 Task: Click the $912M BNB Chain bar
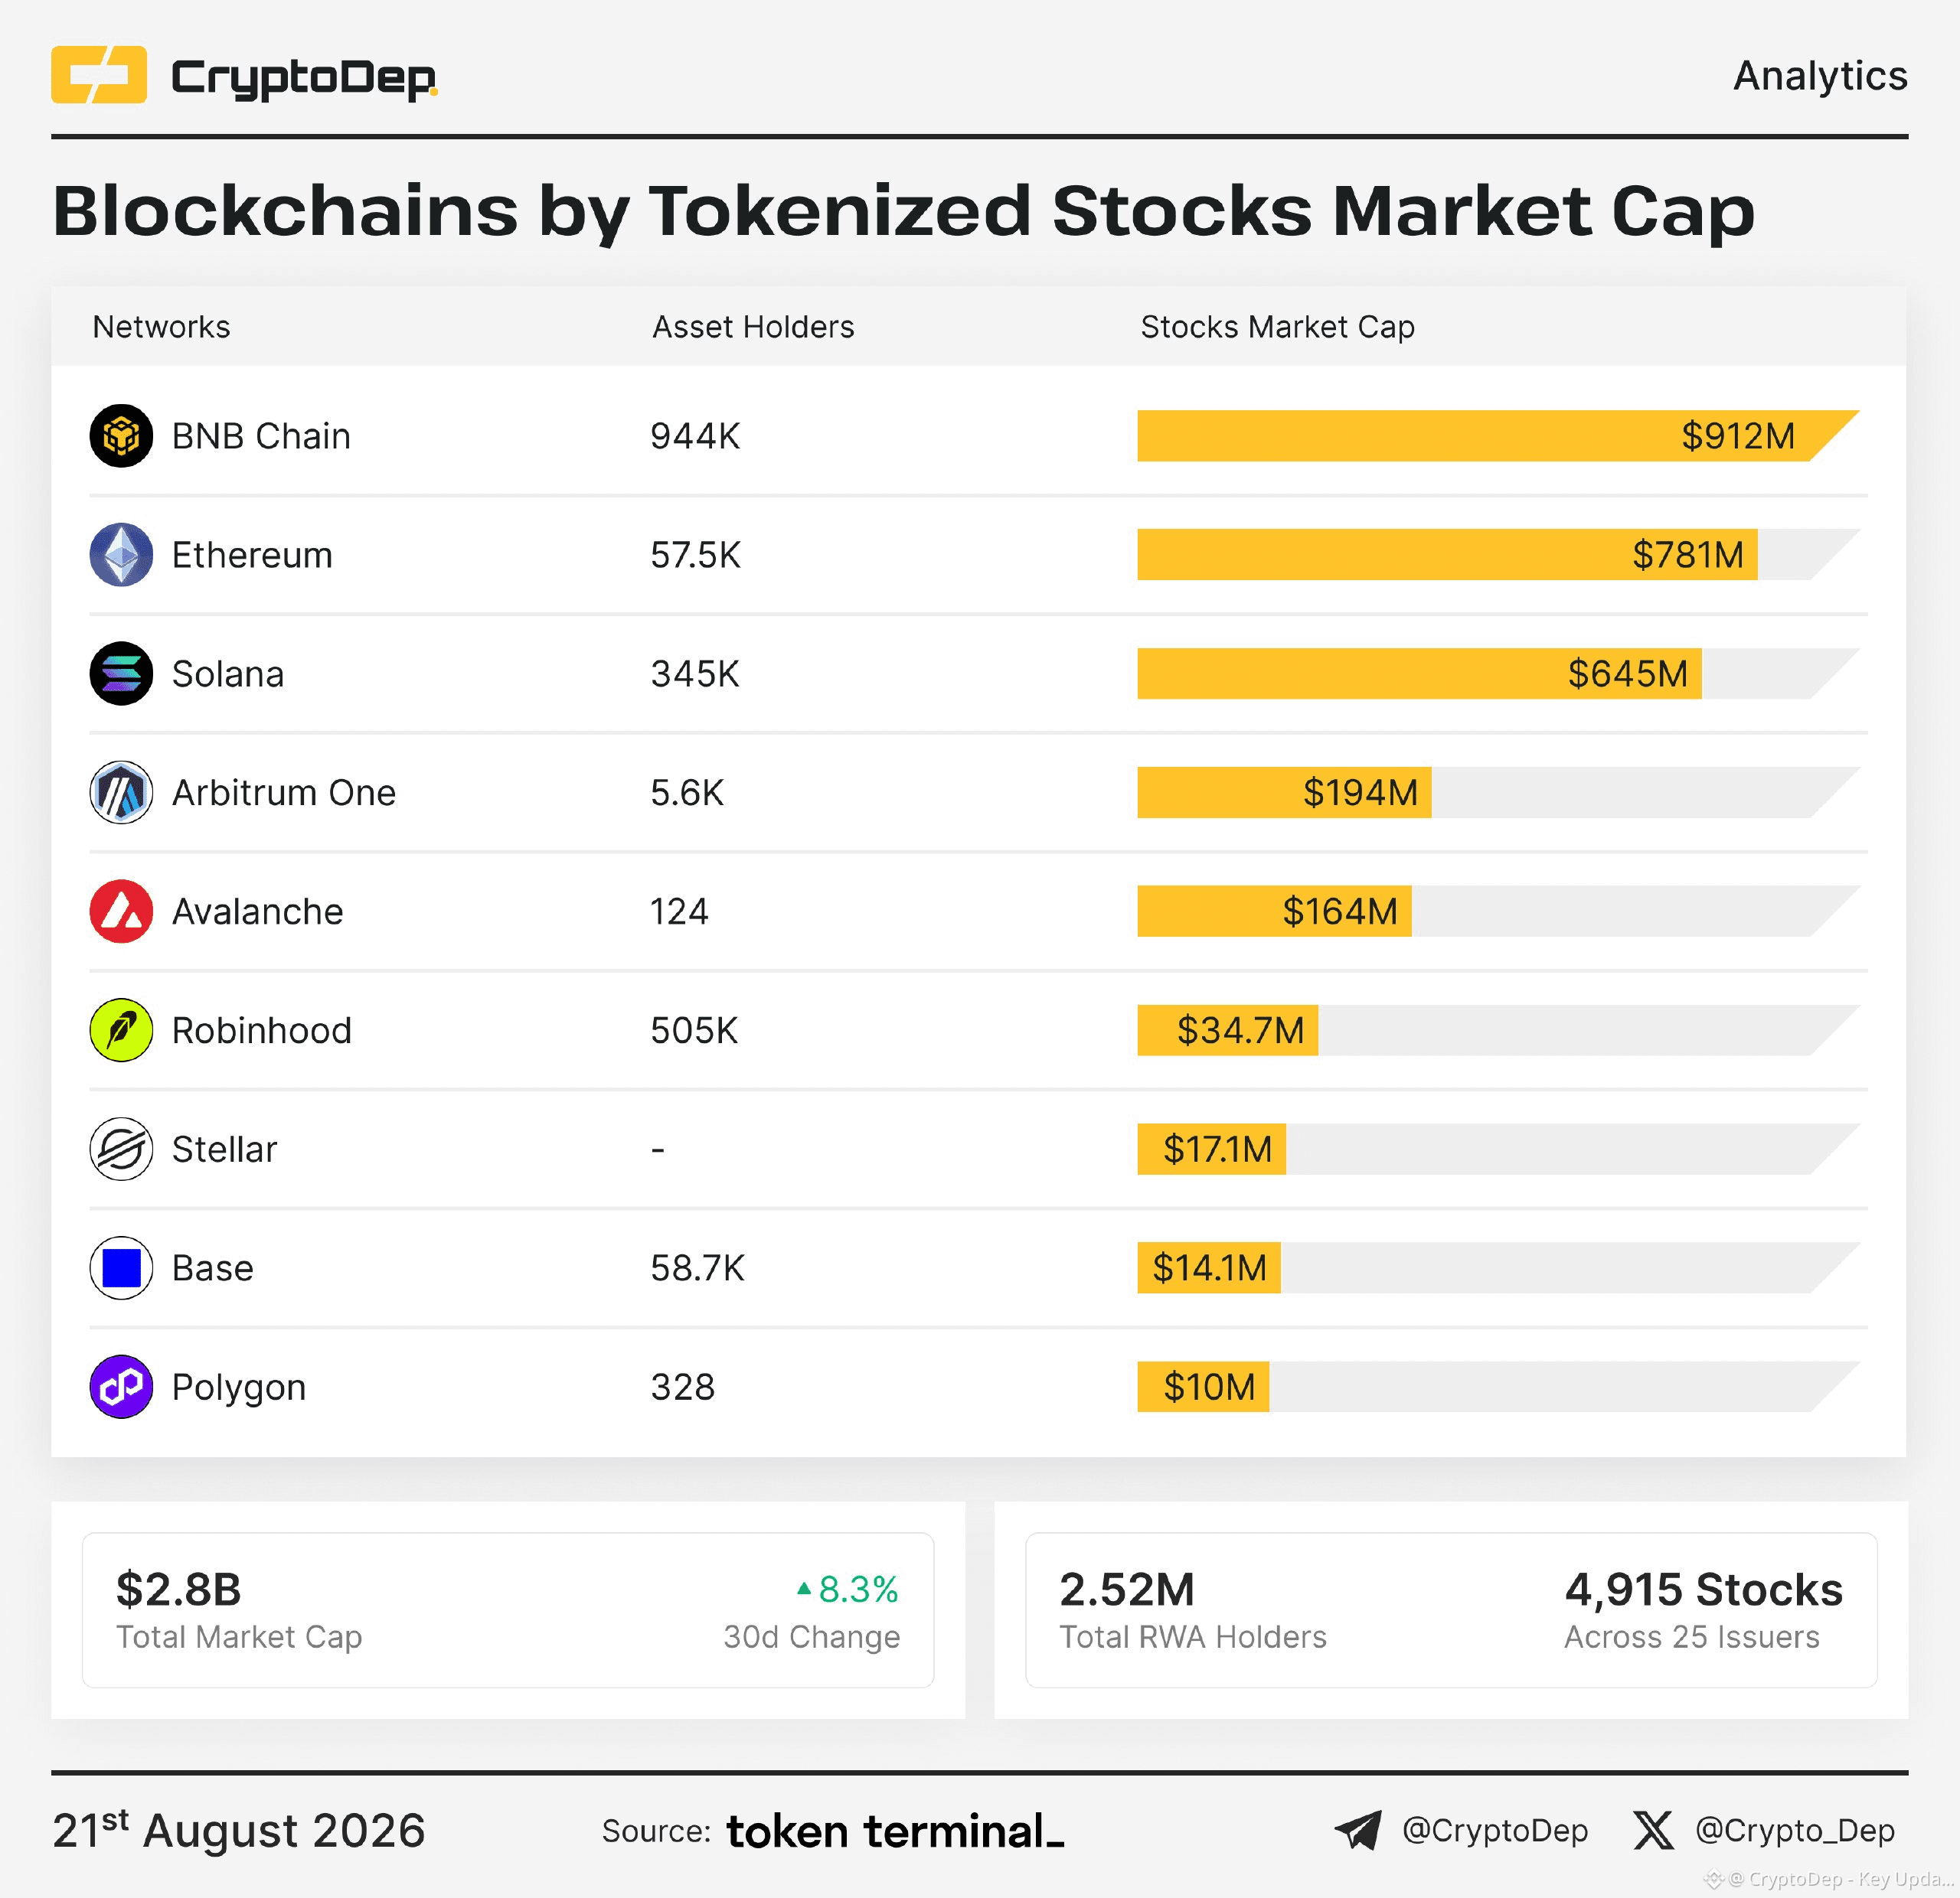1498,435
